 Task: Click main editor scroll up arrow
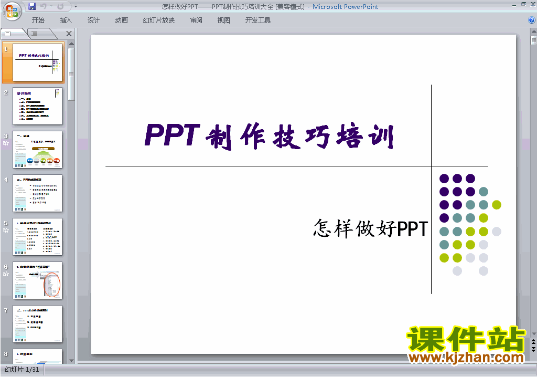533,31
